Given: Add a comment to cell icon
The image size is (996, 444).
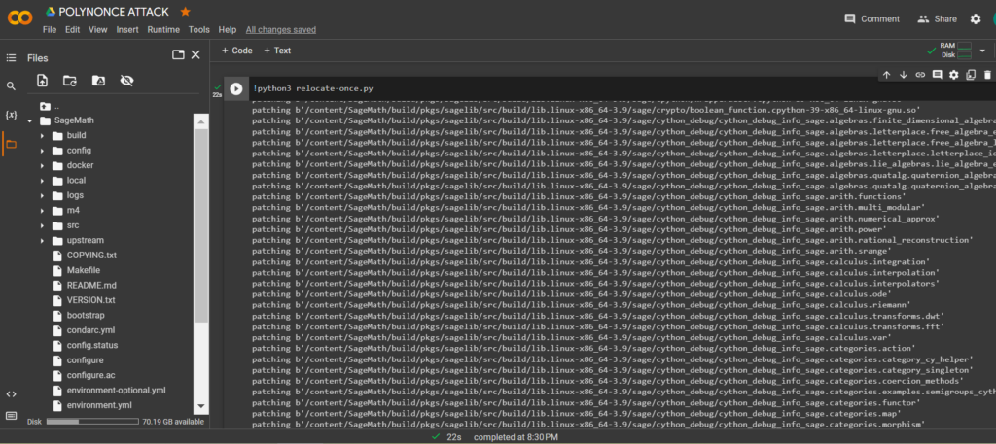Looking at the screenshot, I should 937,75.
